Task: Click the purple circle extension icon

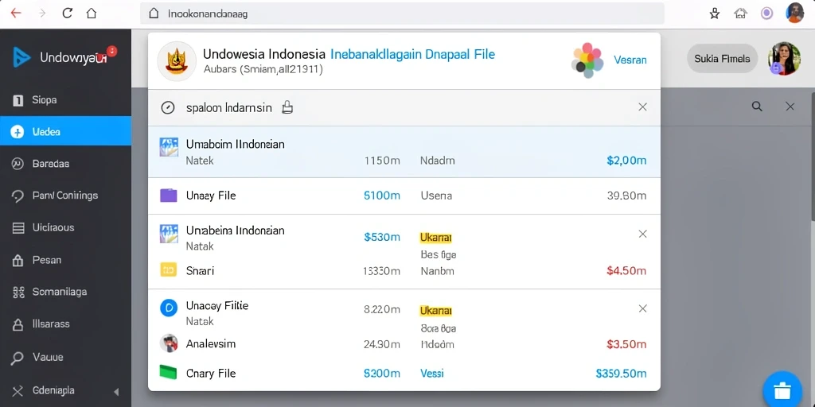Action: tap(766, 14)
